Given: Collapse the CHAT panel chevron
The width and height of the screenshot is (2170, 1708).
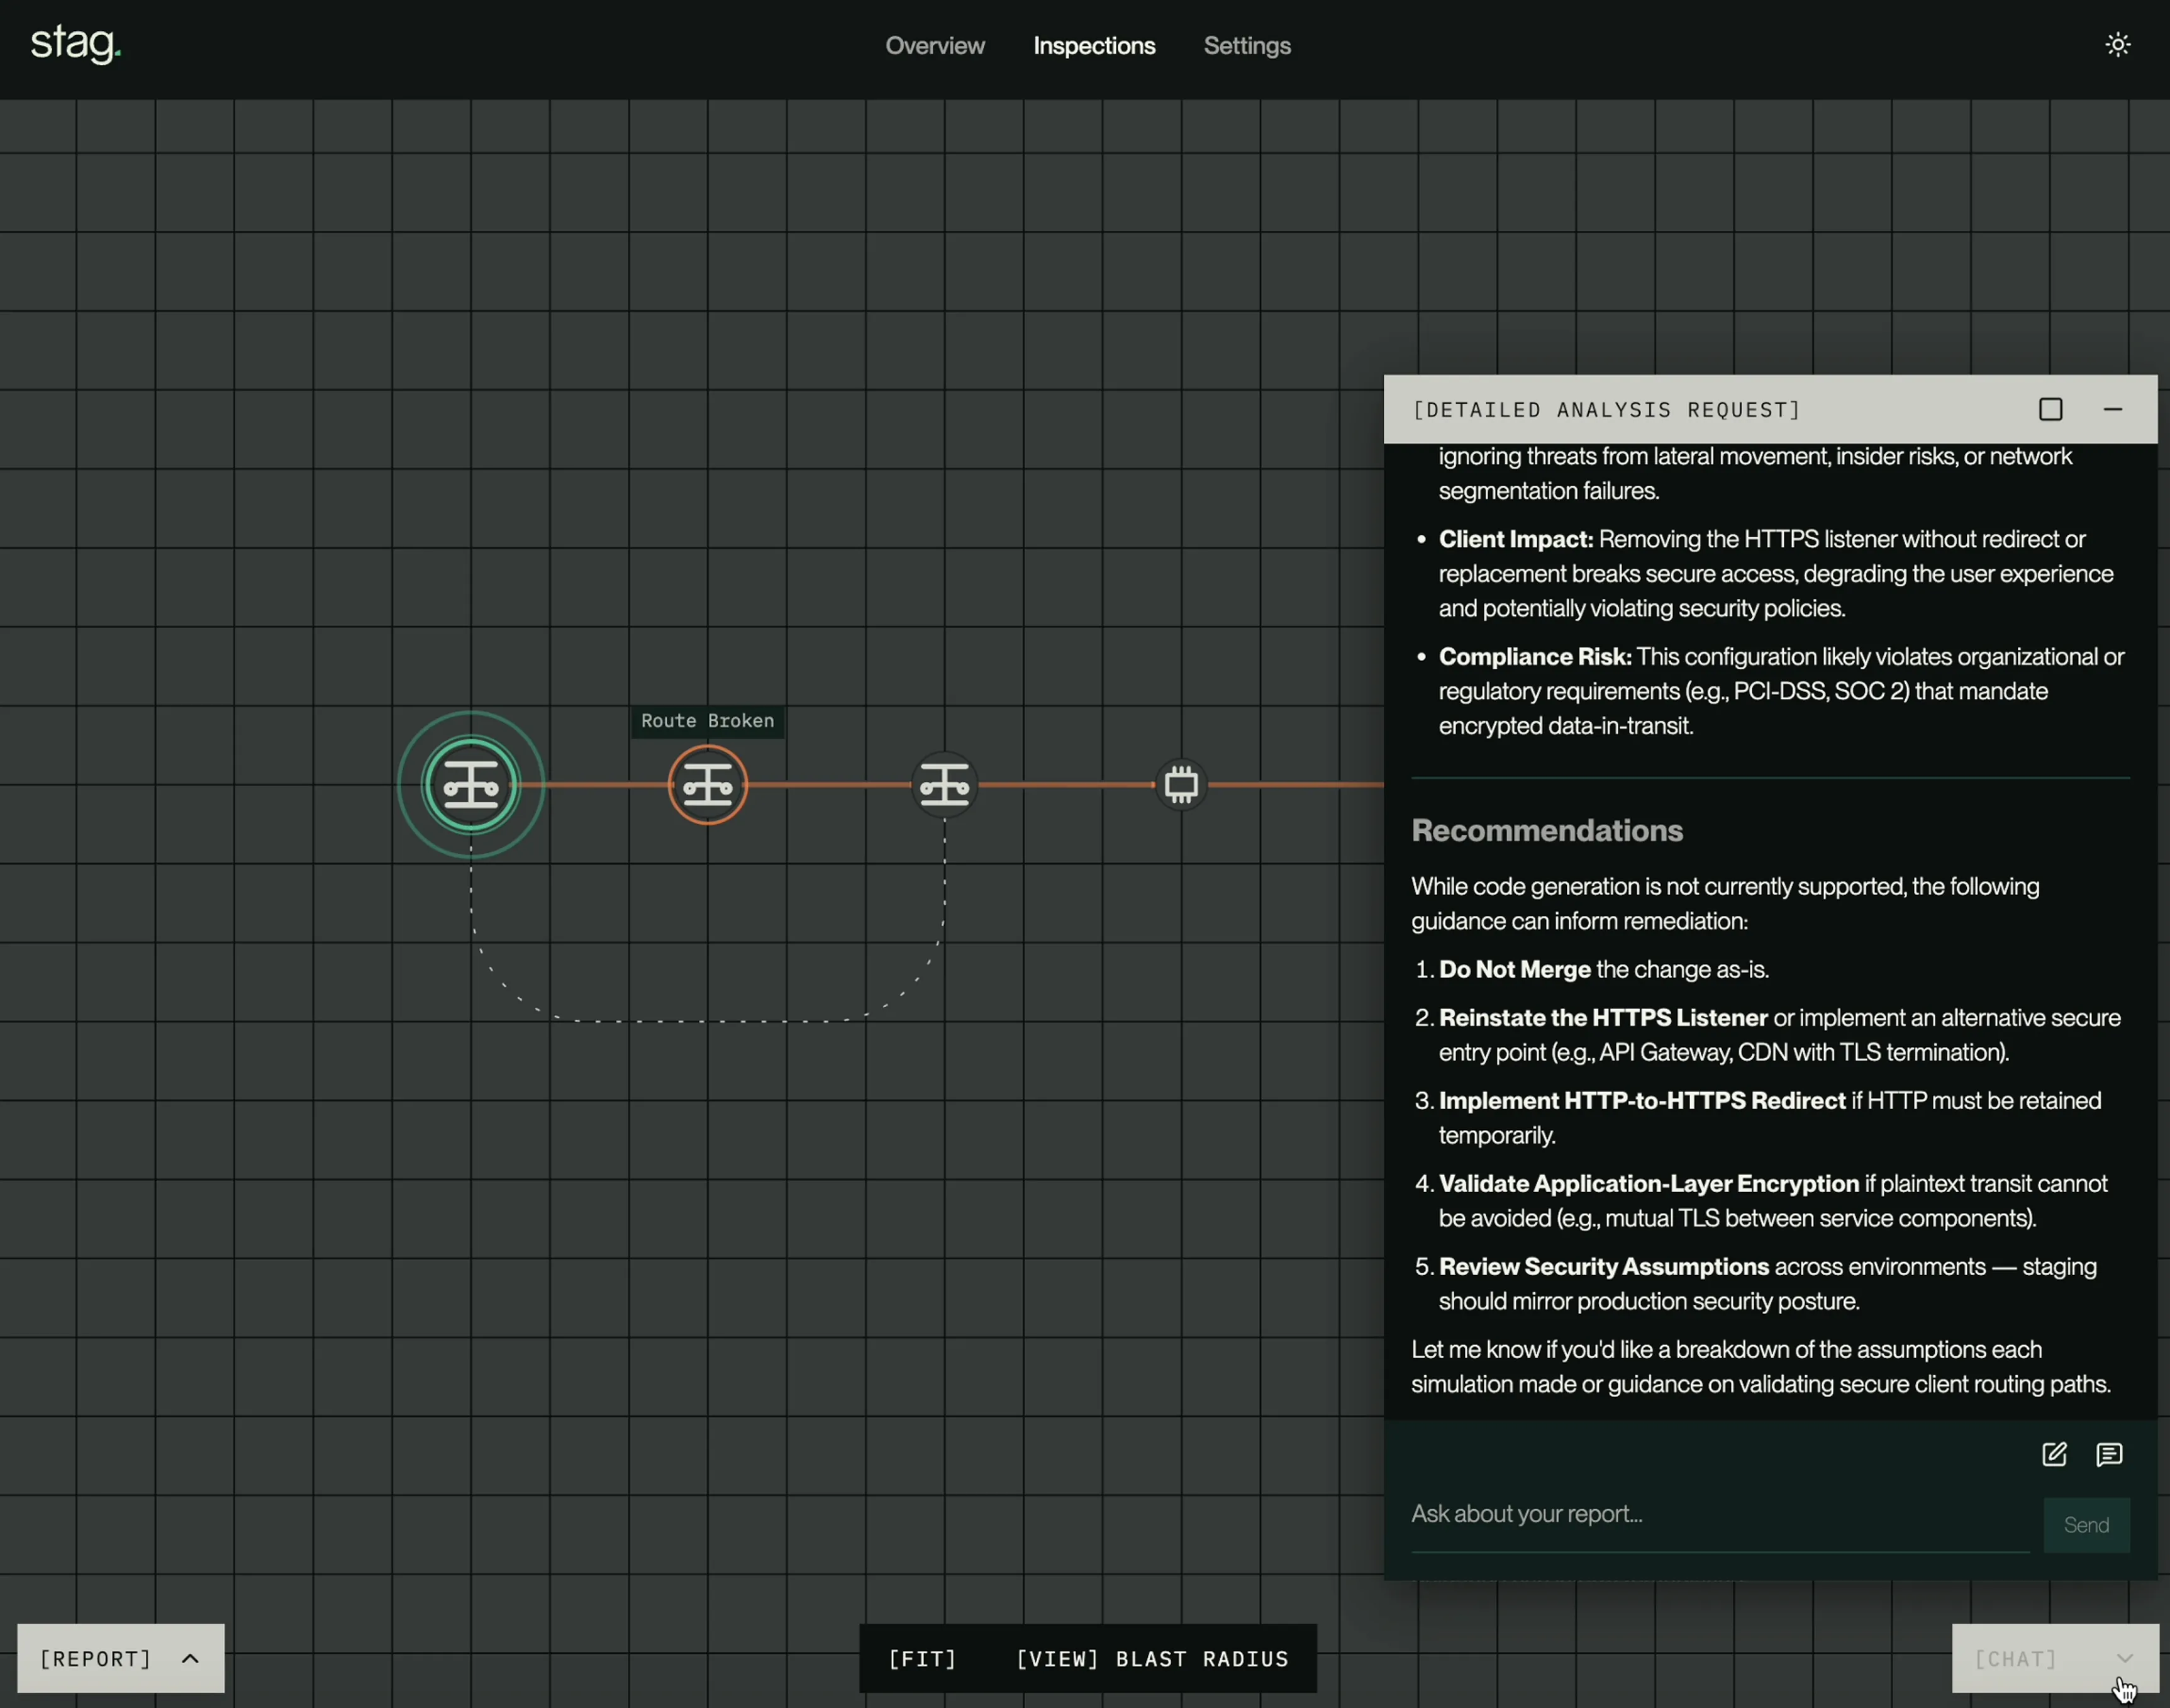Looking at the screenshot, I should 2124,1659.
